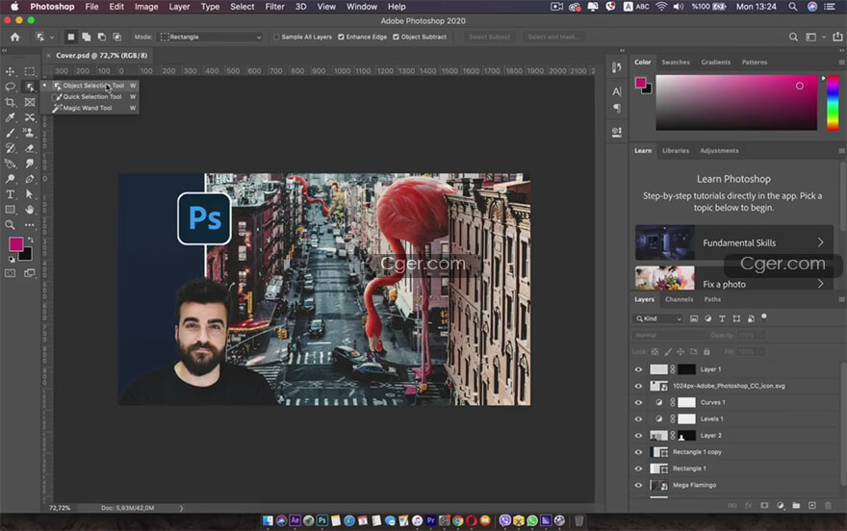Open the layer filter Kind dropdown

[x=658, y=319]
